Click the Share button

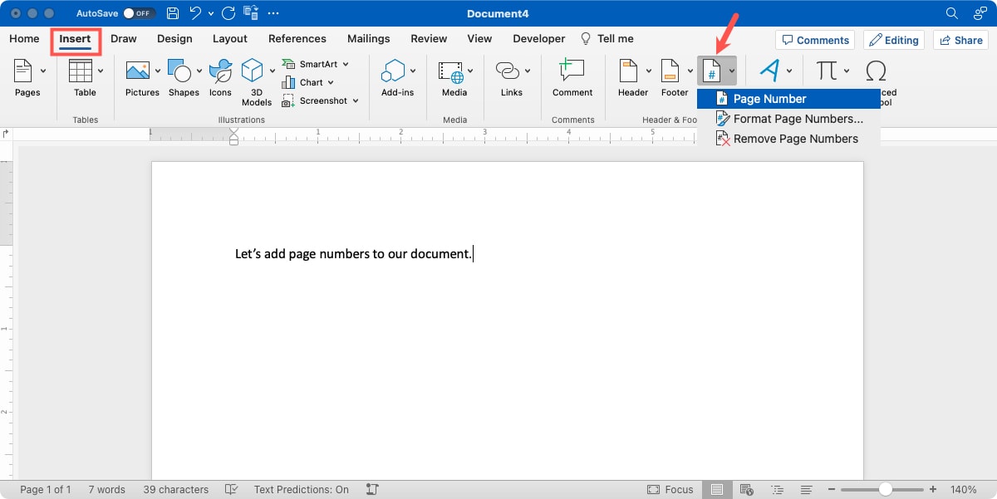pyautogui.click(x=960, y=39)
